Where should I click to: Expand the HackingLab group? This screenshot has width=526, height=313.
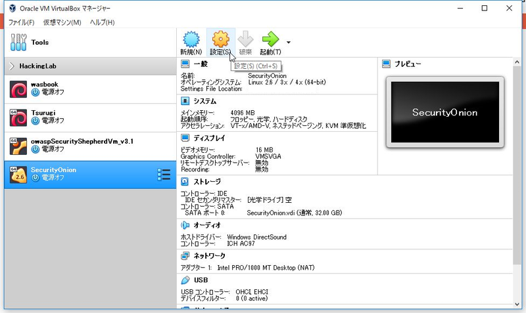(x=12, y=66)
